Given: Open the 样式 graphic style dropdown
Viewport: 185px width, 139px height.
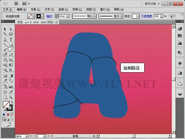Looking at the screenshot, I should (138, 16).
